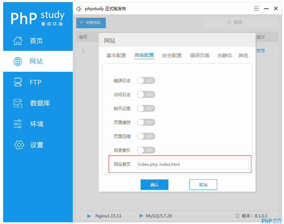
Task: Turn on the 目录索引 switch
Action: click(x=146, y=150)
